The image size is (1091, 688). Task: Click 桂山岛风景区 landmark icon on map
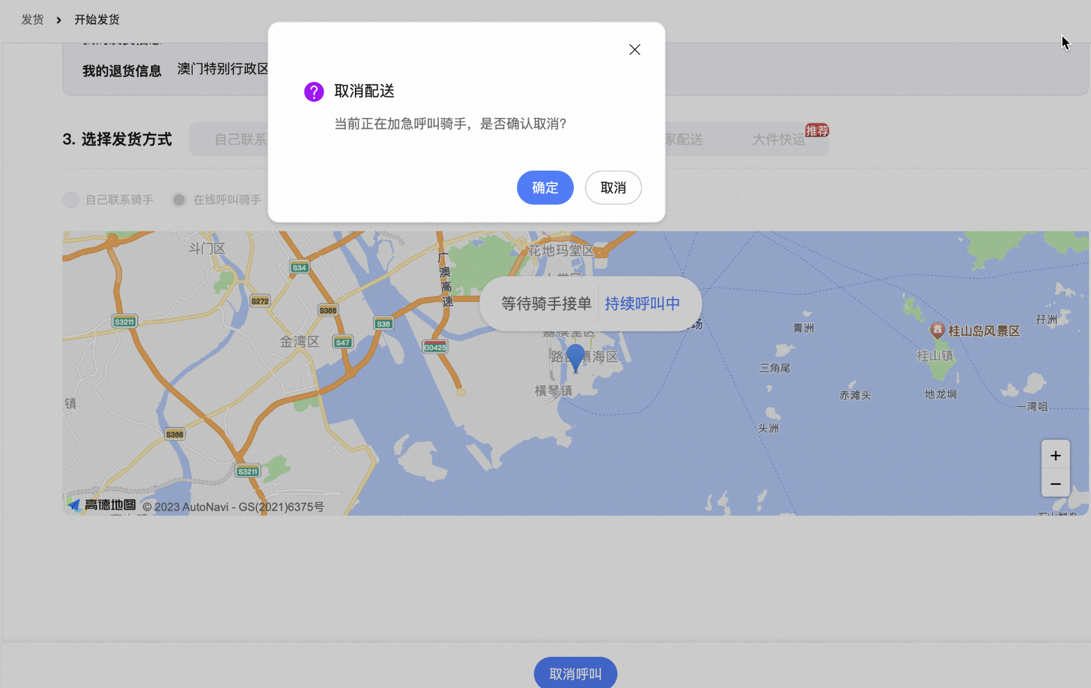coord(937,330)
